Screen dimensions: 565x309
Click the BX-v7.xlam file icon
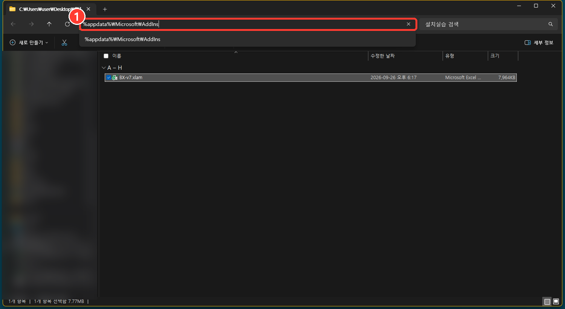point(115,78)
